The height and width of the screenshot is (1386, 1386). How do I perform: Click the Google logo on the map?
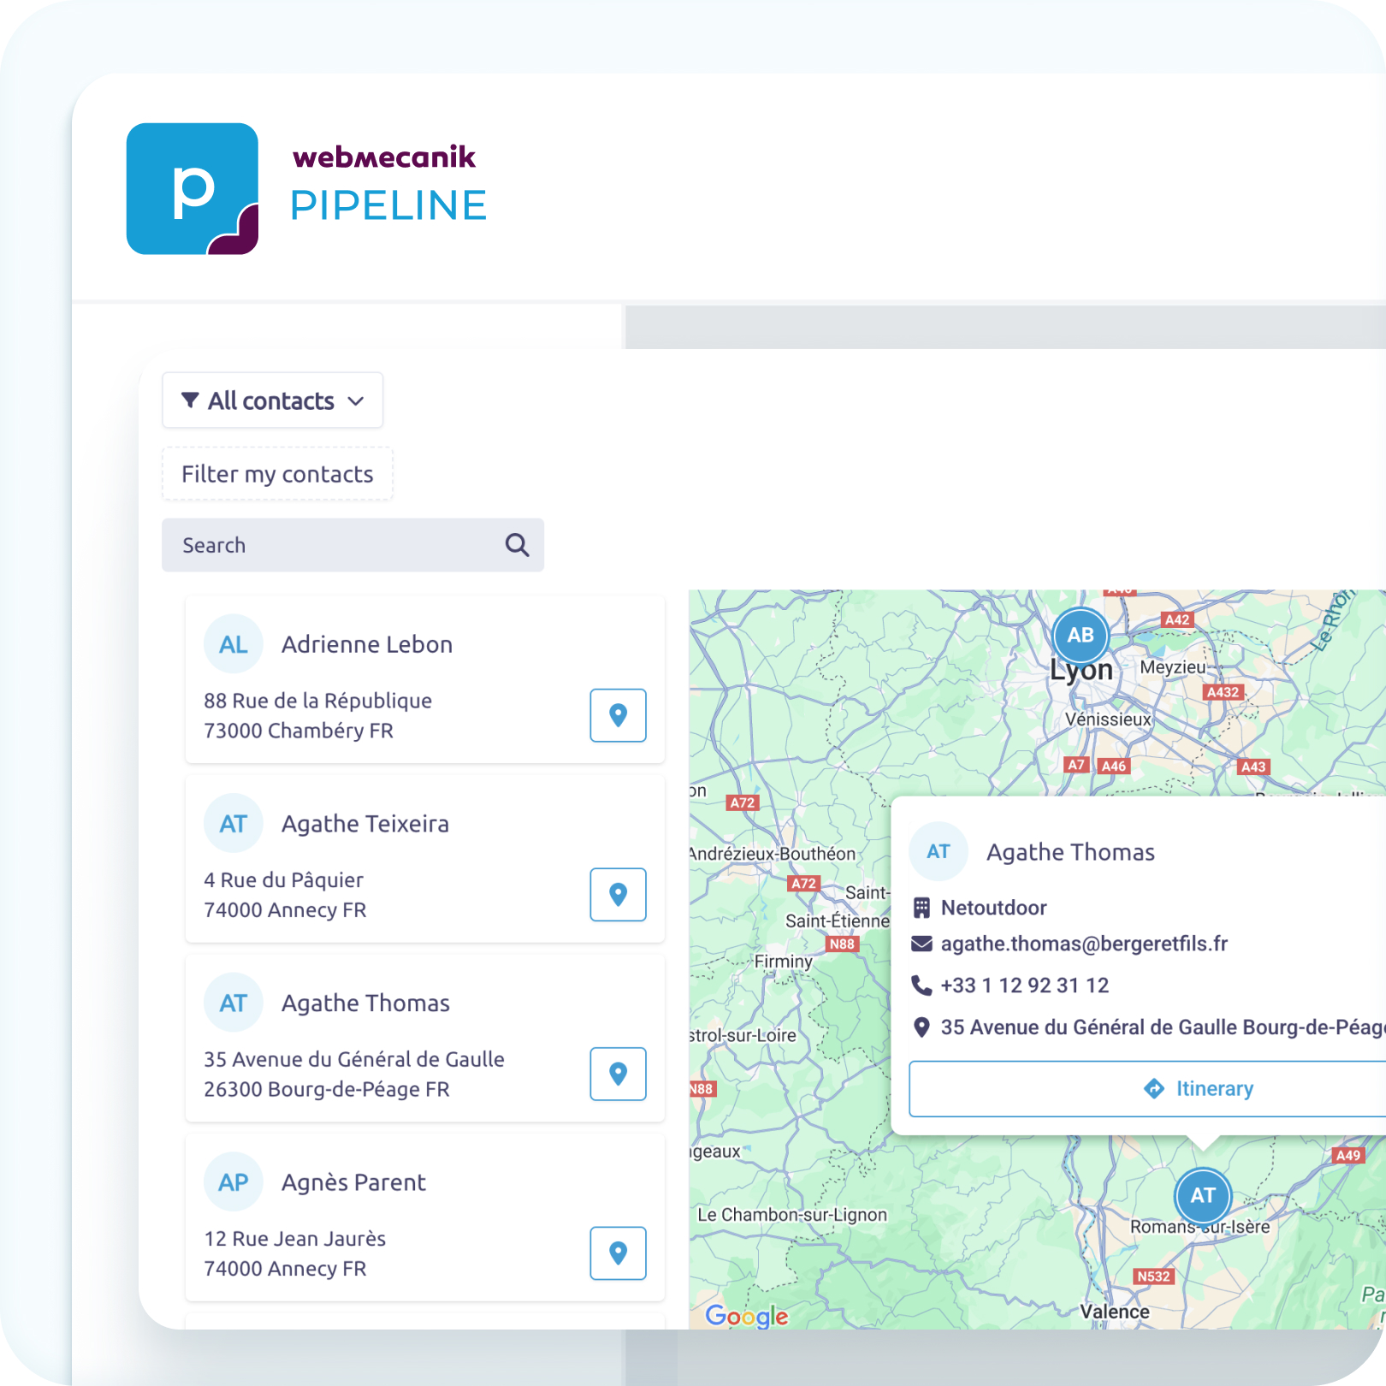tap(746, 1316)
